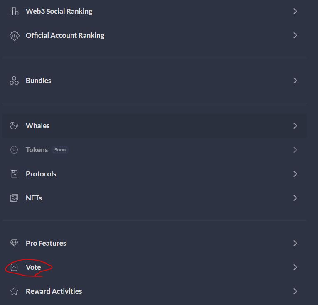Click the Tokens label text
This screenshot has height=305, width=318.
pyautogui.click(x=37, y=150)
